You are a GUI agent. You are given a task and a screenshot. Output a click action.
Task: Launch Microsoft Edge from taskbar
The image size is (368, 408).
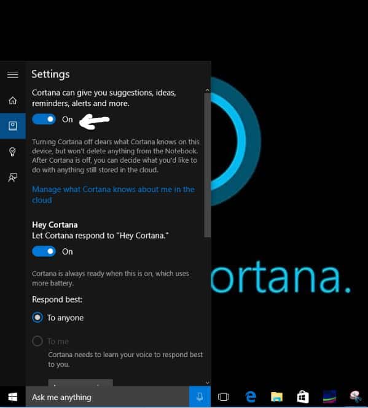(251, 397)
